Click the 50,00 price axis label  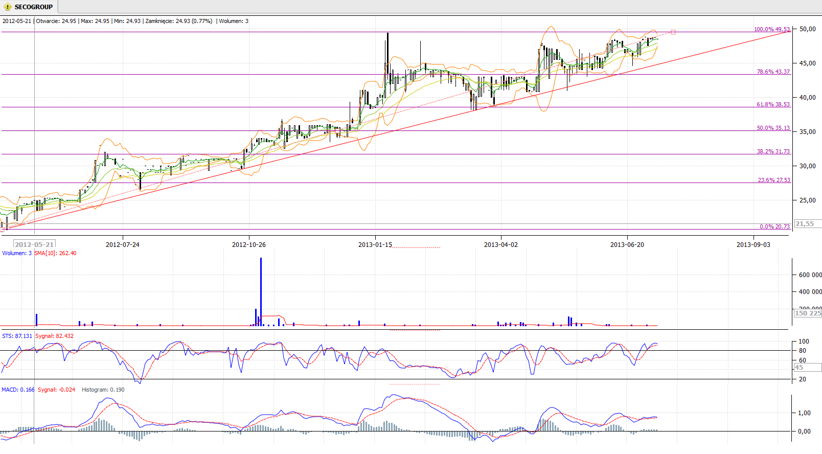tap(808, 29)
